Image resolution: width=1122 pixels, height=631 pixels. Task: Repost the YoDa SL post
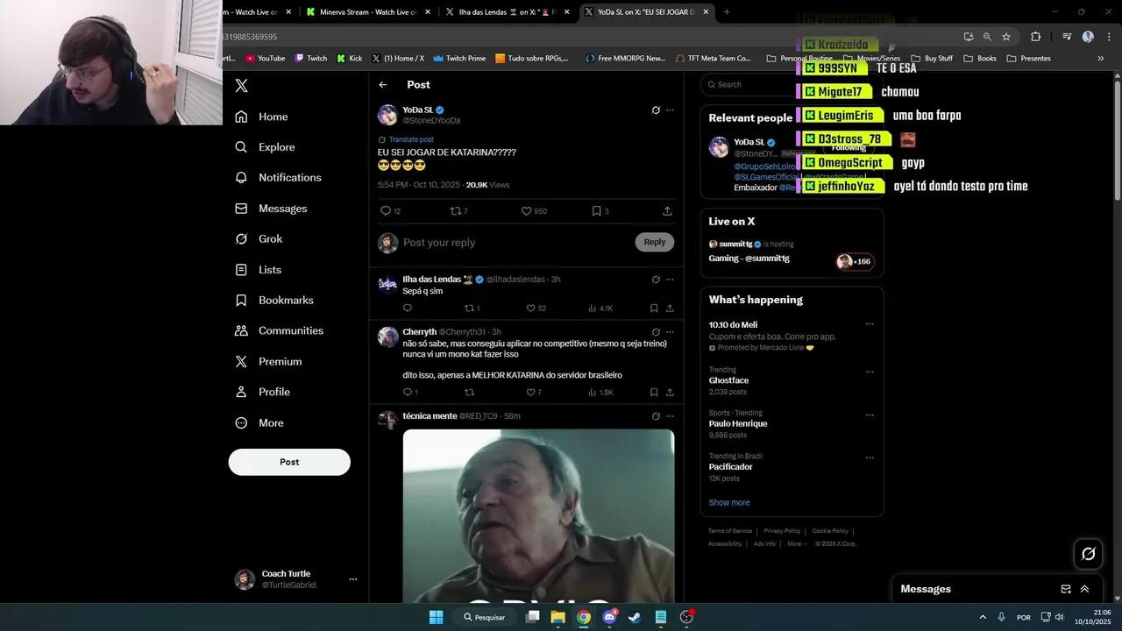point(455,211)
